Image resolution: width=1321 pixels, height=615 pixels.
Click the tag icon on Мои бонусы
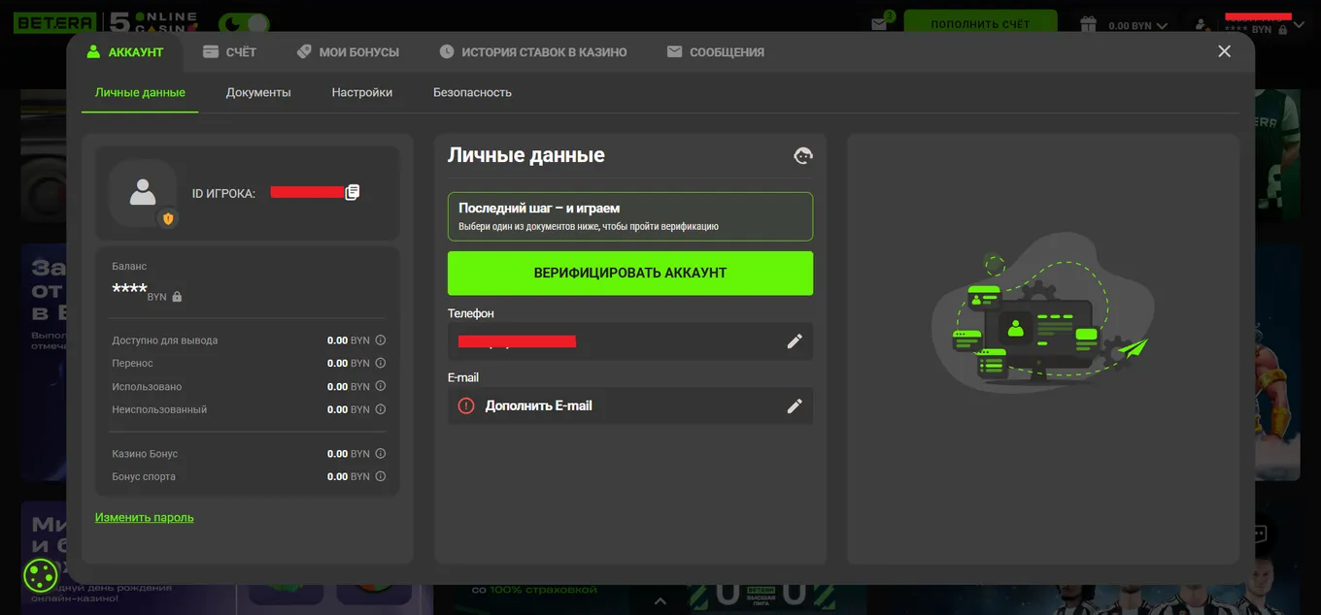(x=304, y=52)
